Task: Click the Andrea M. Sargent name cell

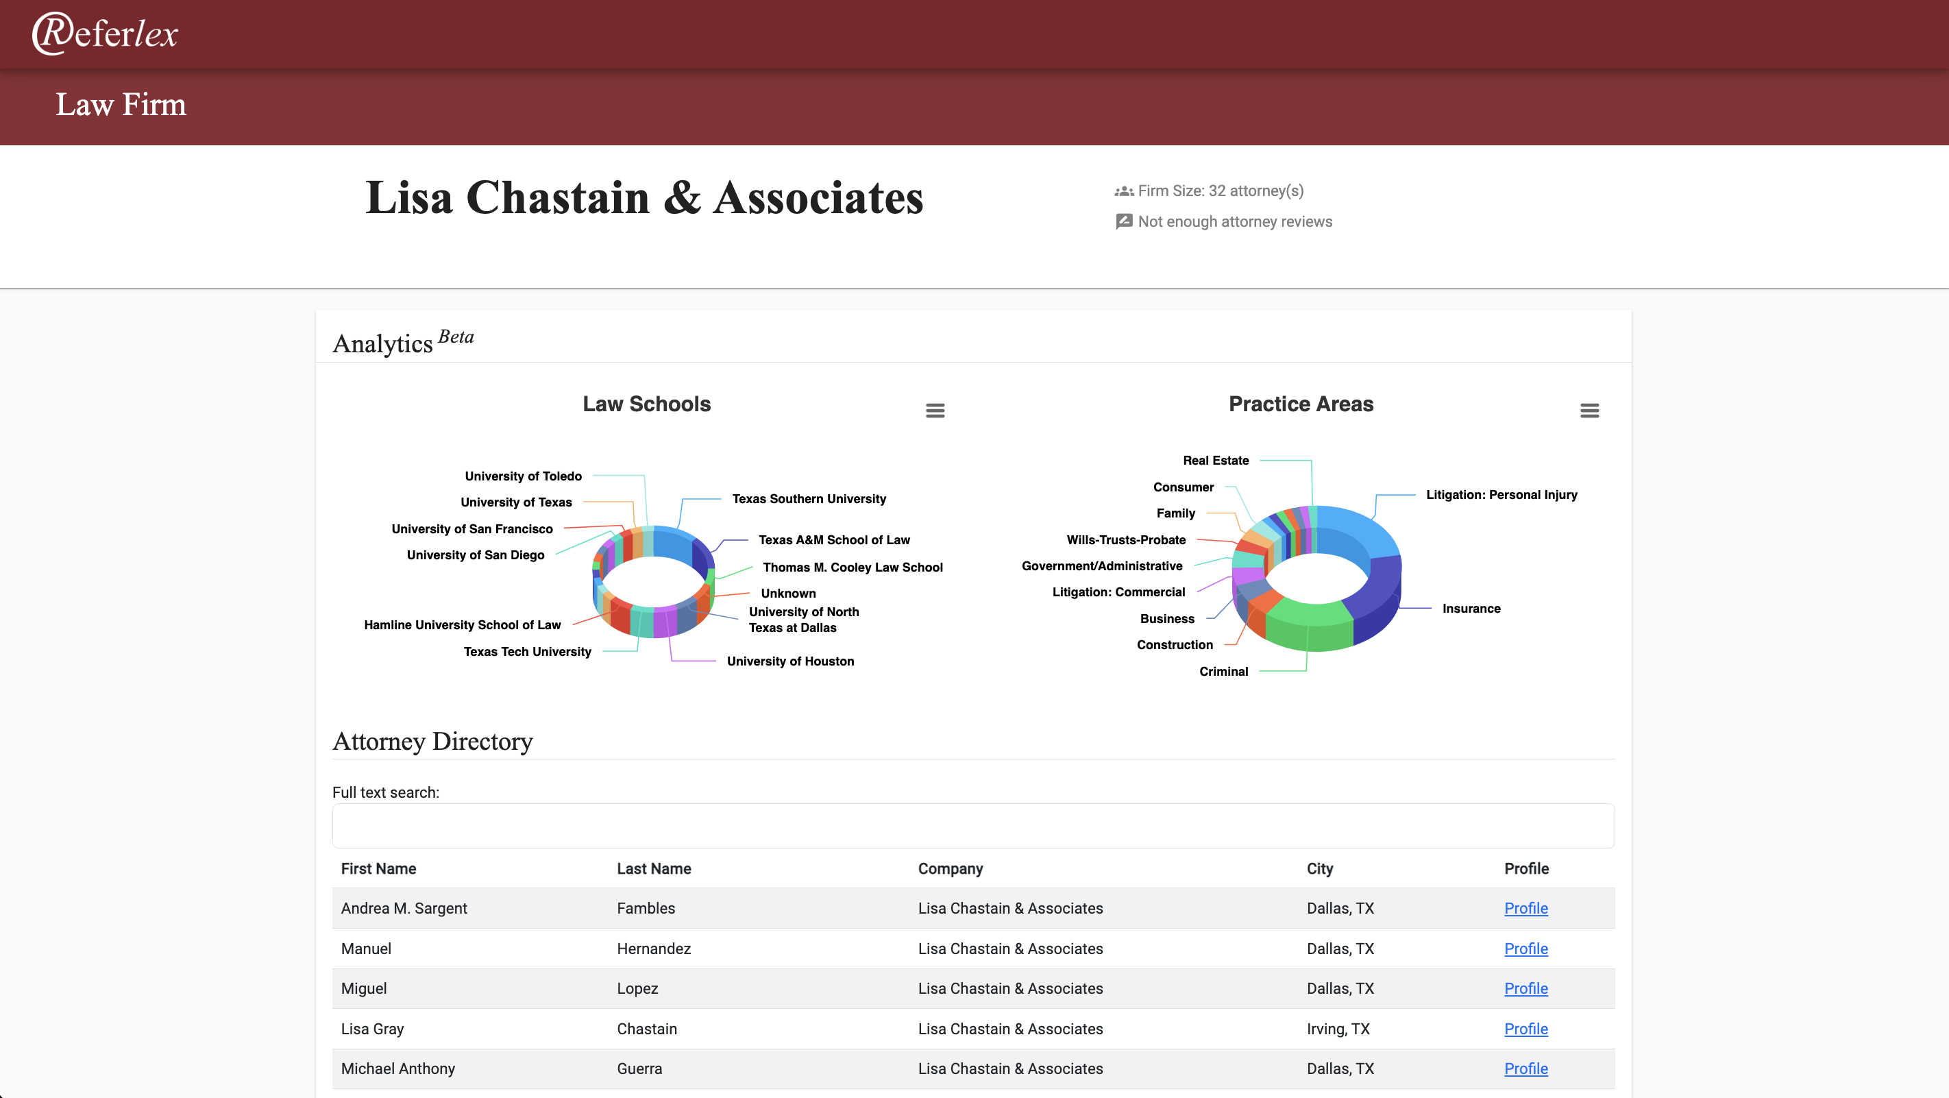Action: pos(403,908)
